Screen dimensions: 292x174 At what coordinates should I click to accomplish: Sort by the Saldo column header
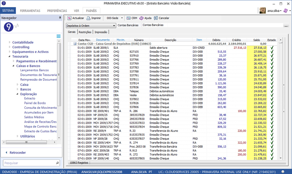257,40
